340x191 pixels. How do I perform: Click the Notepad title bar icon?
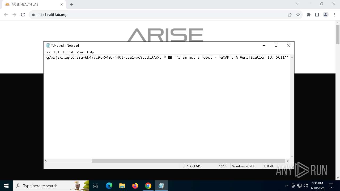tap(48, 45)
